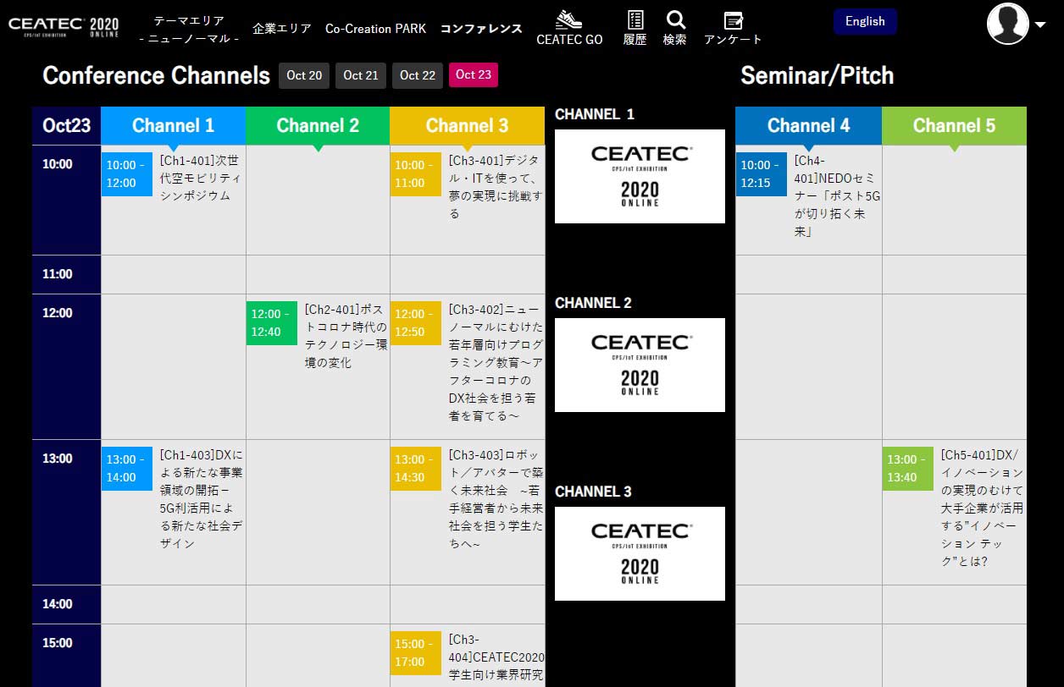Select the Oct 20 date tab

[304, 75]
